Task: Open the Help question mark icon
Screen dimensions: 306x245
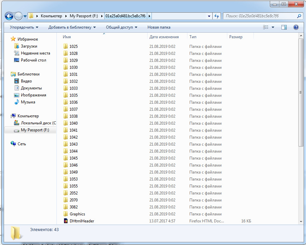Action: pyautogui.click(x=296, y=27)
